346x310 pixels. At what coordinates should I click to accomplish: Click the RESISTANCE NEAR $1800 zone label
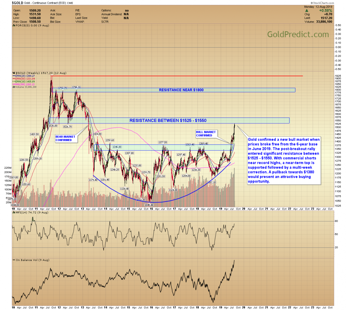coord(181,90)
